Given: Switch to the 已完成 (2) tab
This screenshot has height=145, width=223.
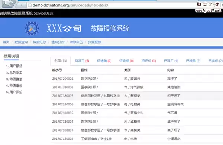Looking at the screenshot, I should tap(215, 61).
